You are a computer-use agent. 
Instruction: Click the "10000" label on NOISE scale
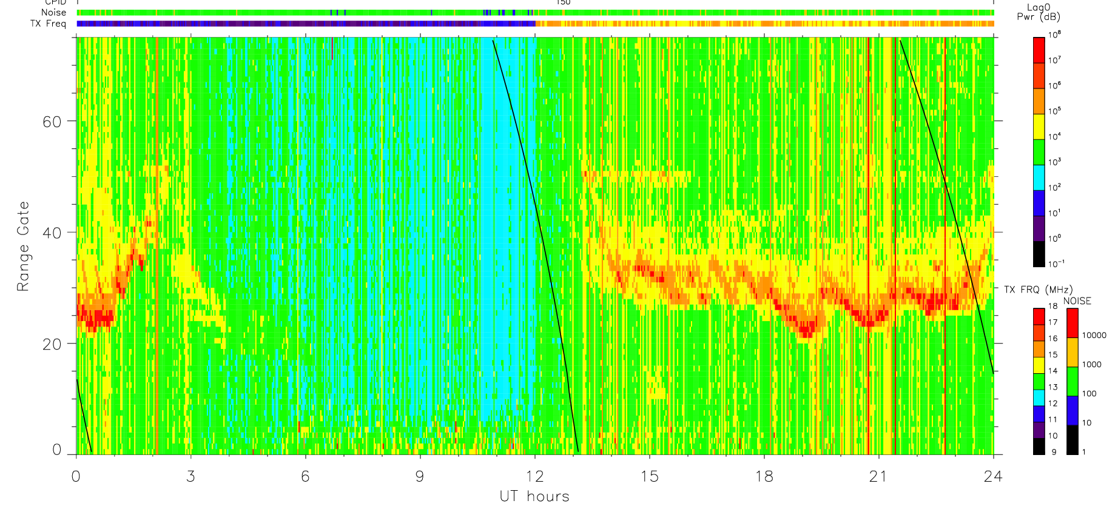click(x=1094, y=335)
